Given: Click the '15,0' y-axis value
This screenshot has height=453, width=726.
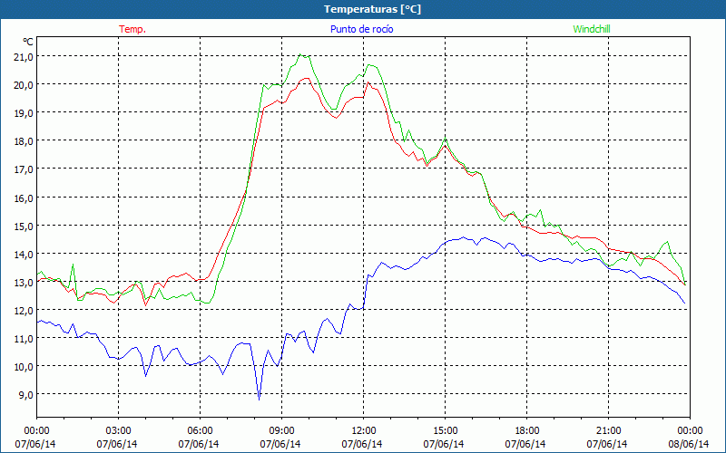Looking at the screenshot, I should tap(25, 226).
